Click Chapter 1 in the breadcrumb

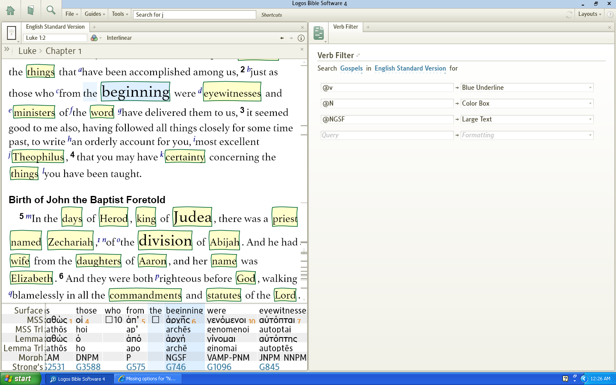point(63,51)
